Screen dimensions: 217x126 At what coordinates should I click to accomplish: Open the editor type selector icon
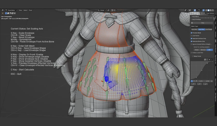coord(2,10)
